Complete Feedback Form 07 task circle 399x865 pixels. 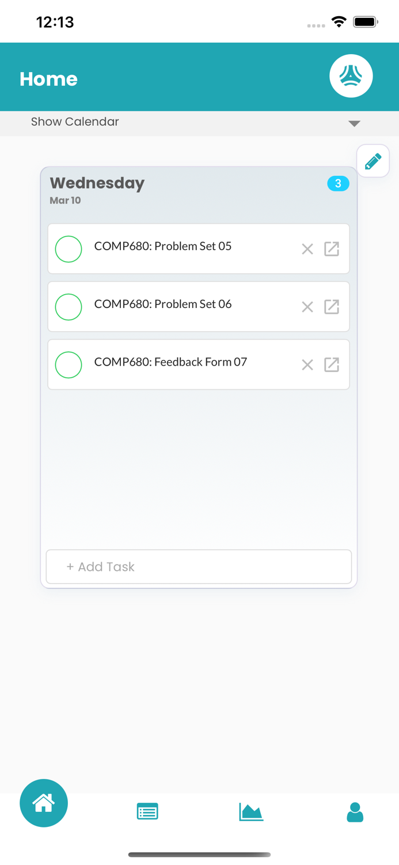click(x=69, y=364)
